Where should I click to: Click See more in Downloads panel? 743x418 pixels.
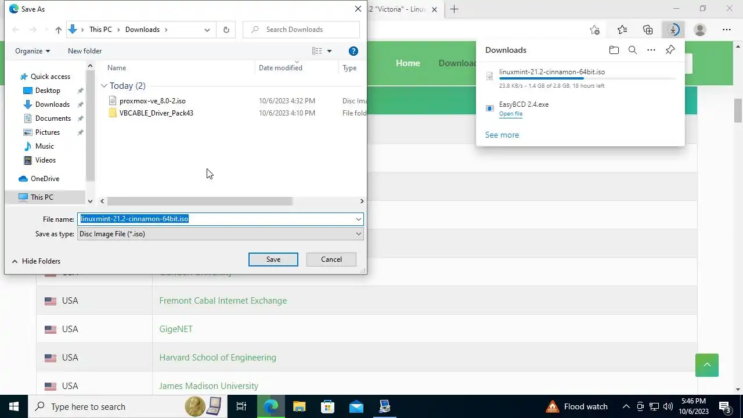(x=502, y=135)
